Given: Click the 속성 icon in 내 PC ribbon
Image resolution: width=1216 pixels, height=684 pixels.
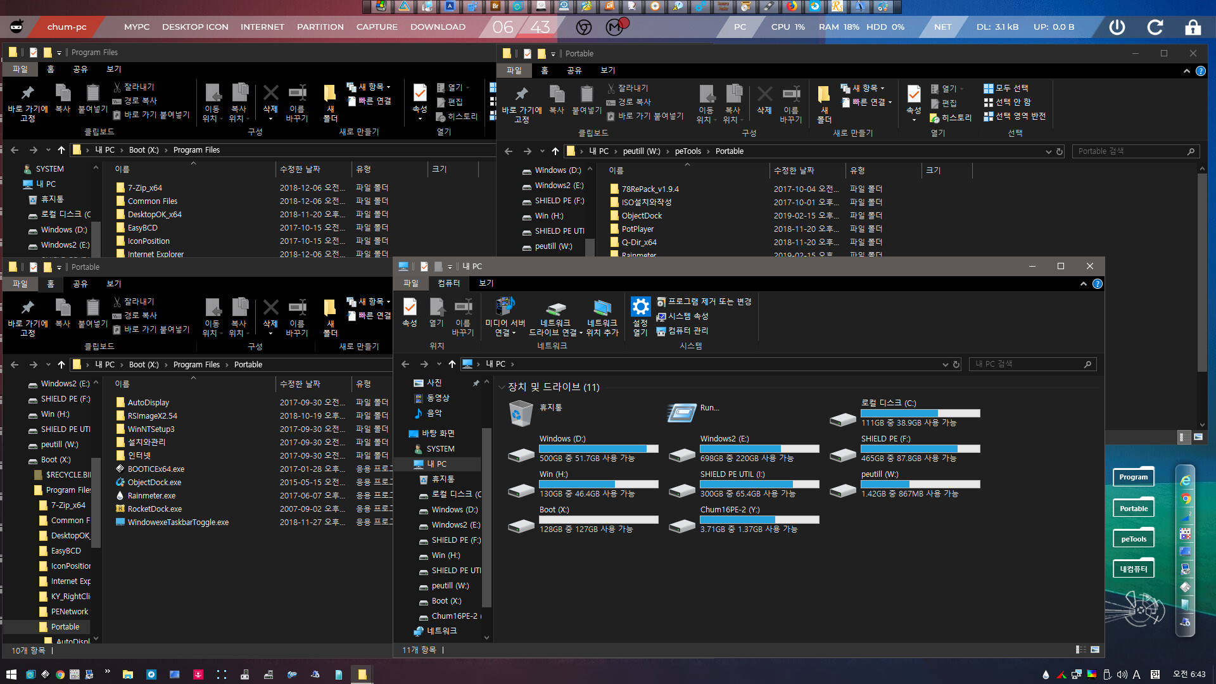Looking at the screenshot, I should click(410, 307).
